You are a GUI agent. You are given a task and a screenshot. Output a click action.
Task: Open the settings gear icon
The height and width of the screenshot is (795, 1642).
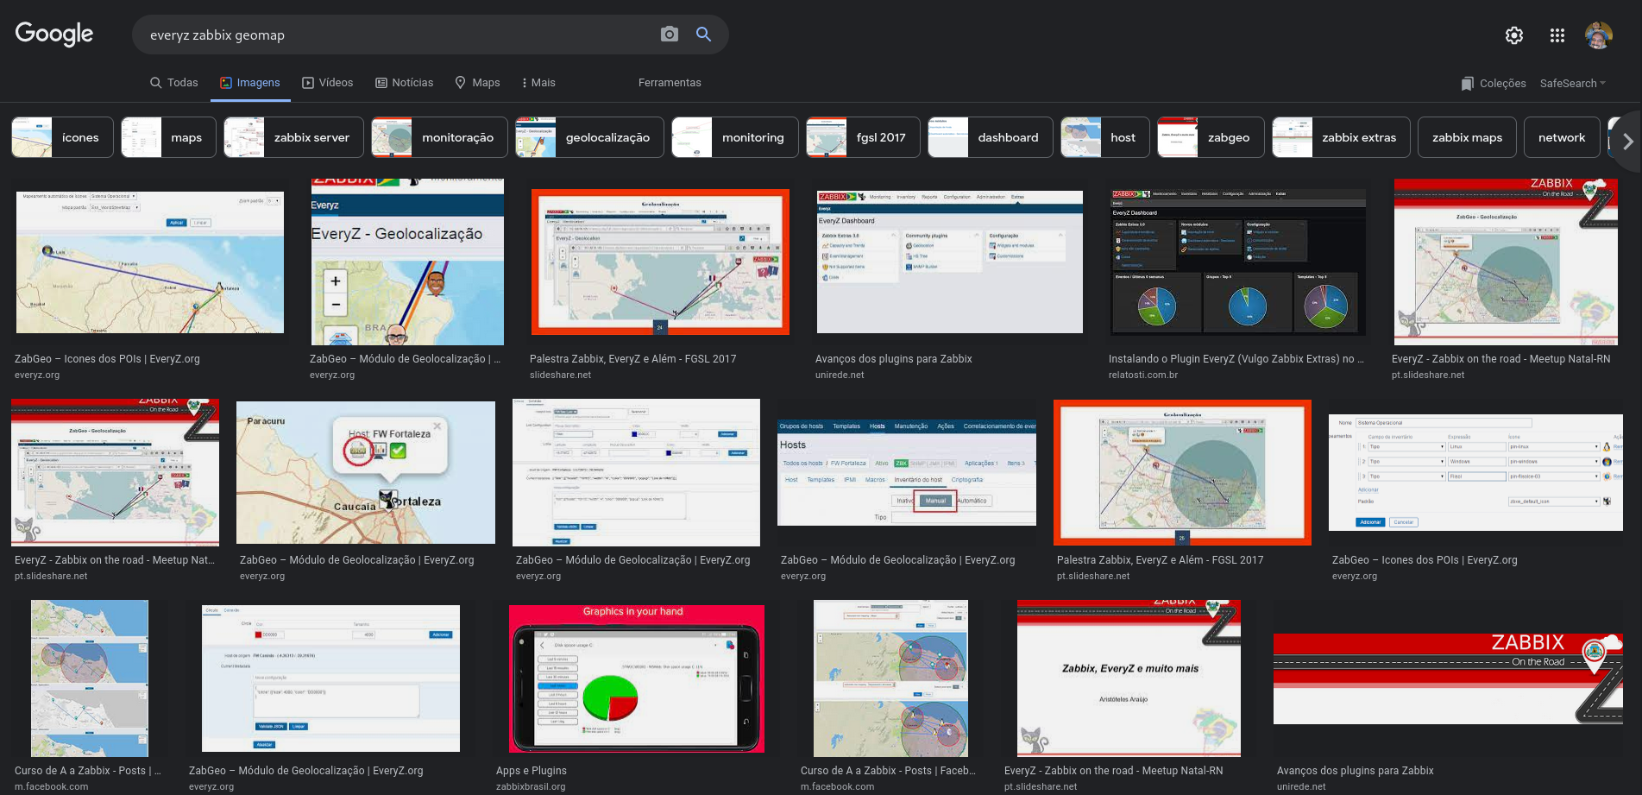1514,35
